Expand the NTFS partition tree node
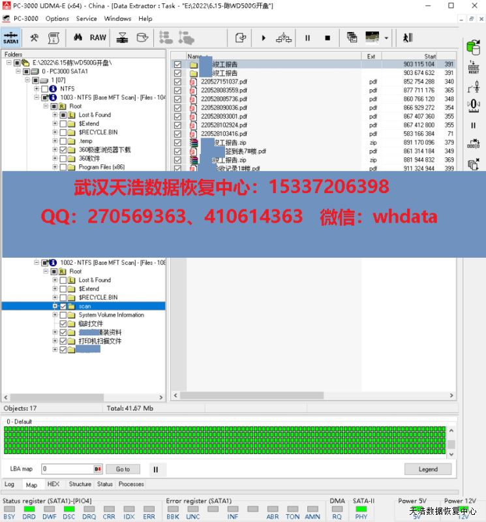 37,89
